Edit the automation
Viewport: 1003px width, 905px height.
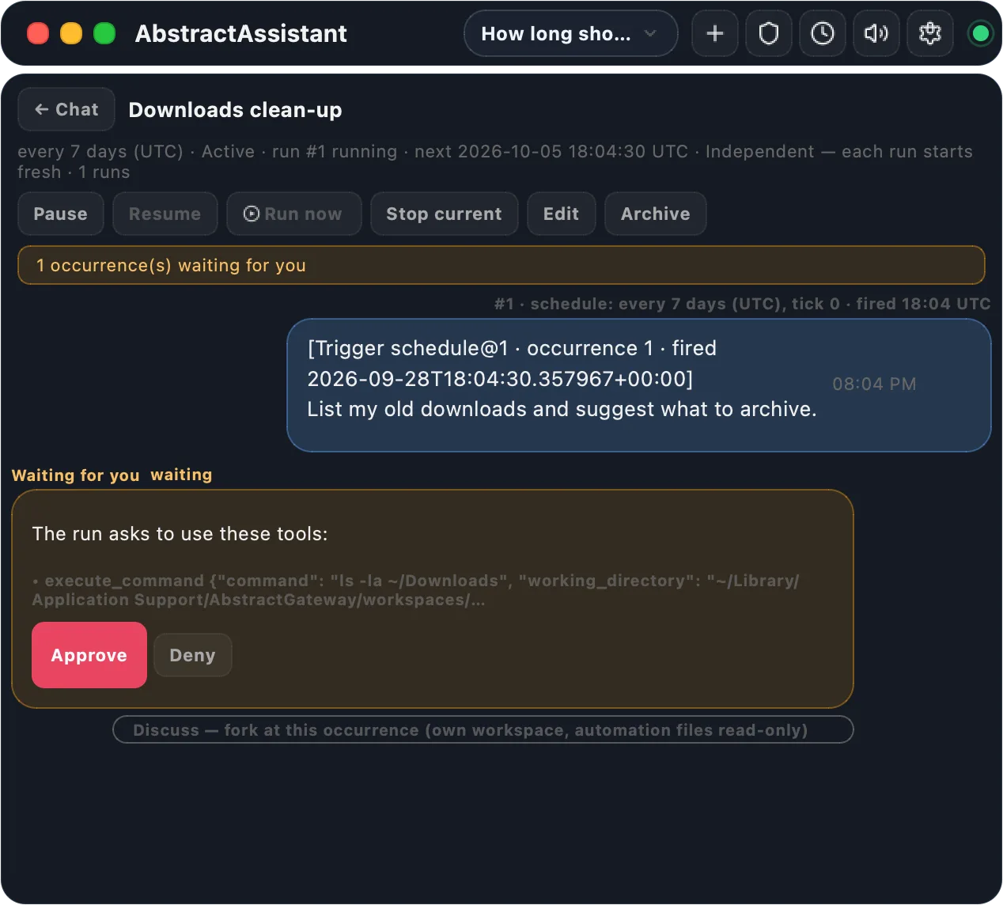561,214
